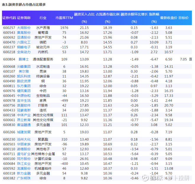Open the 鹏博士 stock link

point(24,59)
